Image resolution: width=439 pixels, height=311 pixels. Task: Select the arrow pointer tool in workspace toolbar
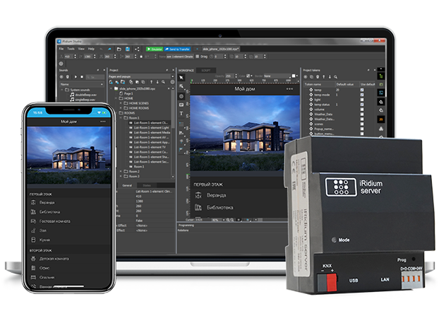click(181, 78)
